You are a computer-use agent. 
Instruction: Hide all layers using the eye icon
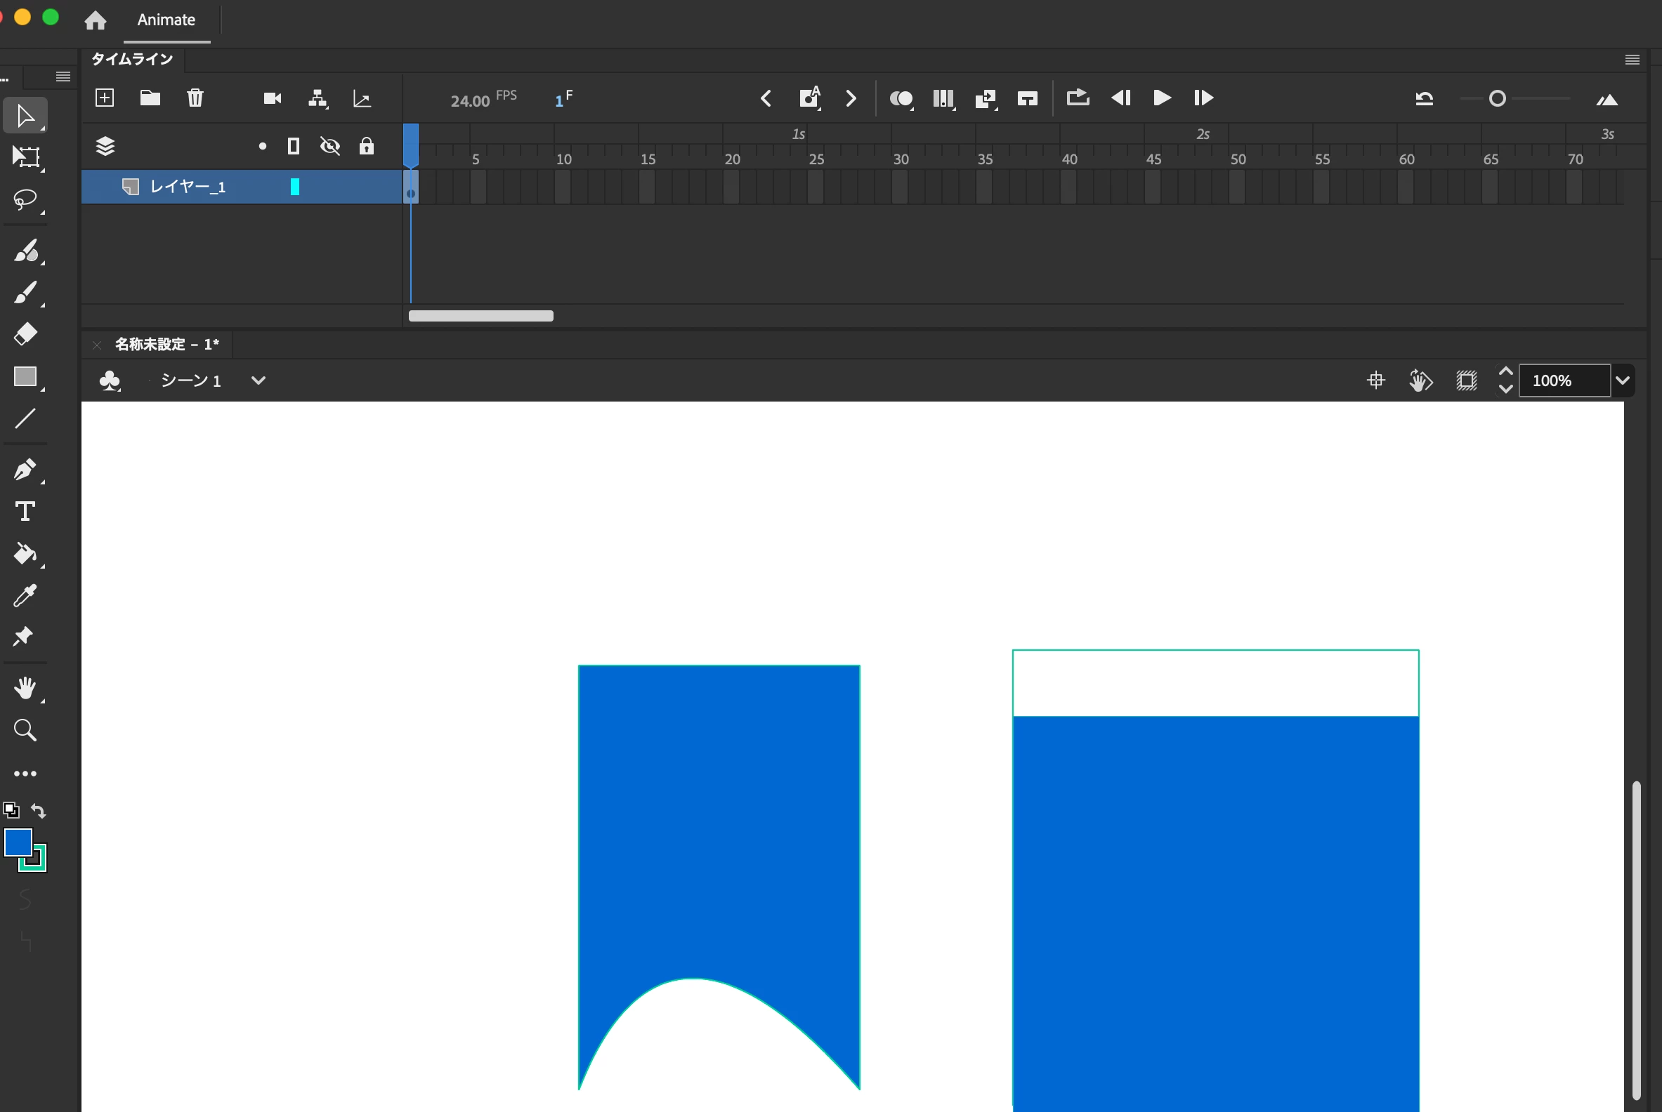(330, 146)
